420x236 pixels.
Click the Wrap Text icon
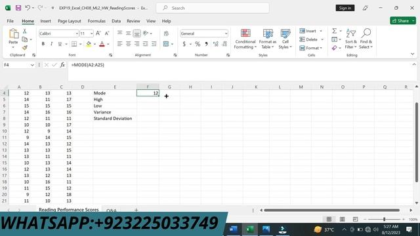pos(166,33)
